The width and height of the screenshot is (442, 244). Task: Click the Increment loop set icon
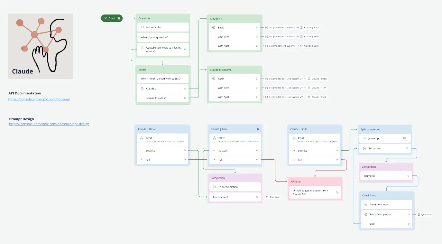366,204
